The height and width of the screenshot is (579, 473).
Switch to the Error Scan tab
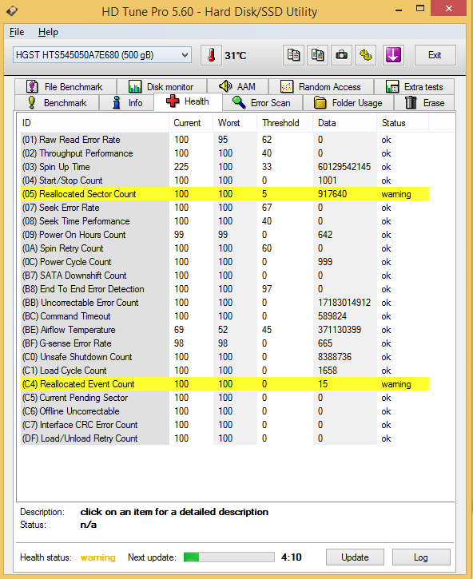pos(262,103)
